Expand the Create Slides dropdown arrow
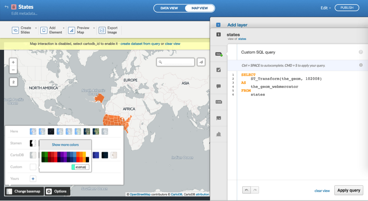The image size is (368, 201). pos(36,28)
